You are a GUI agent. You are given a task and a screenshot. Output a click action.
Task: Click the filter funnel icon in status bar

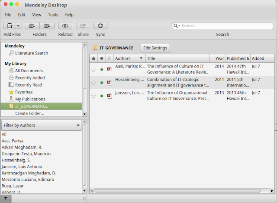click(x=6, y=199)
